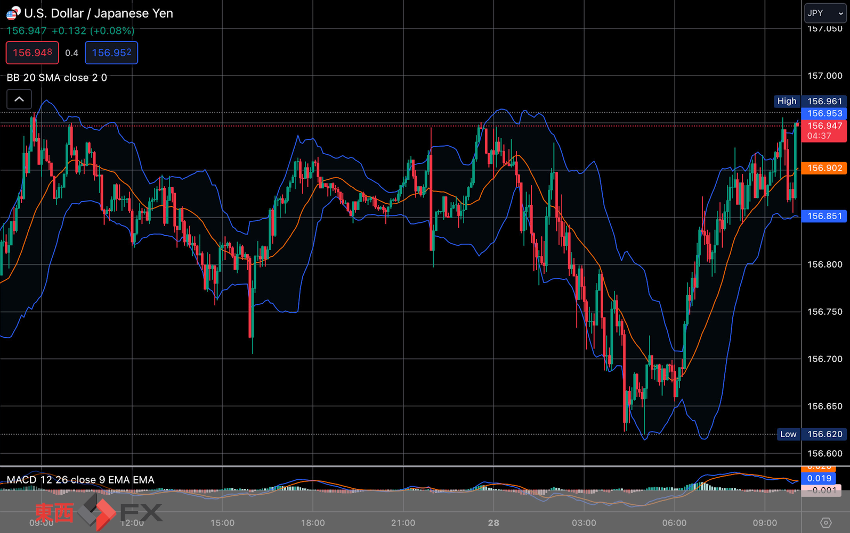
Task: Open chart settings gear icon
Action: coord(825,522)
